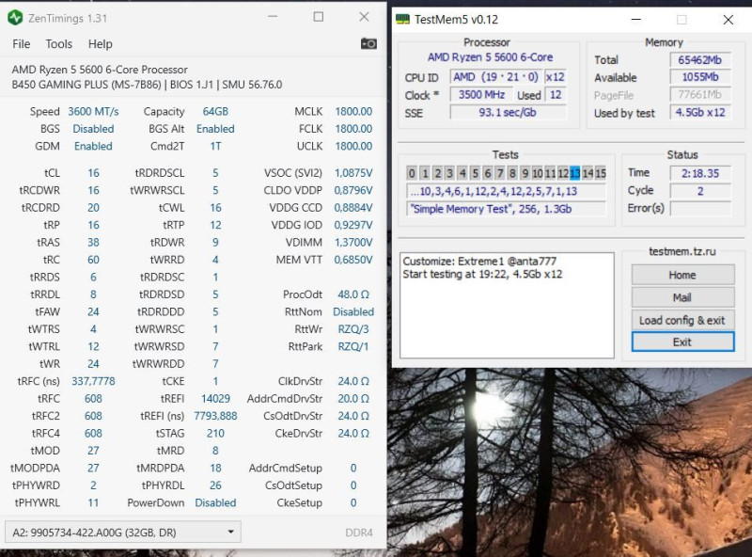
Task: Select test number 0 box
Action: click(412, 173)
